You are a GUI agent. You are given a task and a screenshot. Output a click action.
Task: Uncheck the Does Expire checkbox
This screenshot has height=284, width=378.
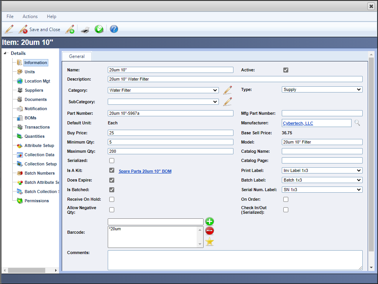click(x=112, y=180)
